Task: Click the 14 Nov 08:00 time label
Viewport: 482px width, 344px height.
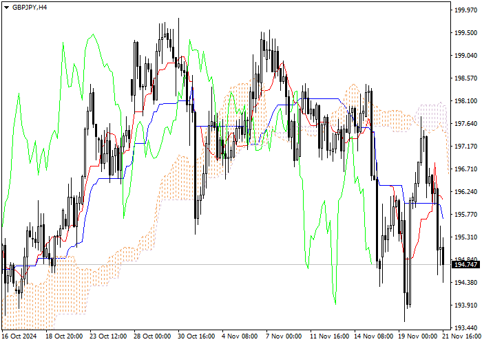Action: [373, 336]
